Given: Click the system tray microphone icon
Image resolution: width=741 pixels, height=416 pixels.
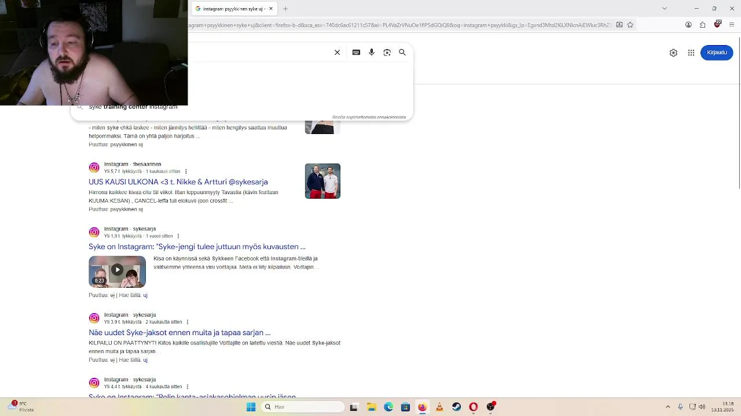Looking at the screenshot, I should pos(681,407).
